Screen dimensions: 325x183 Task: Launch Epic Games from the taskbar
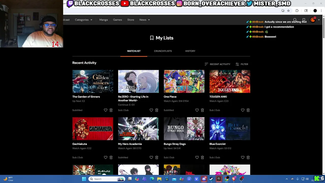(x=219, y=179)
